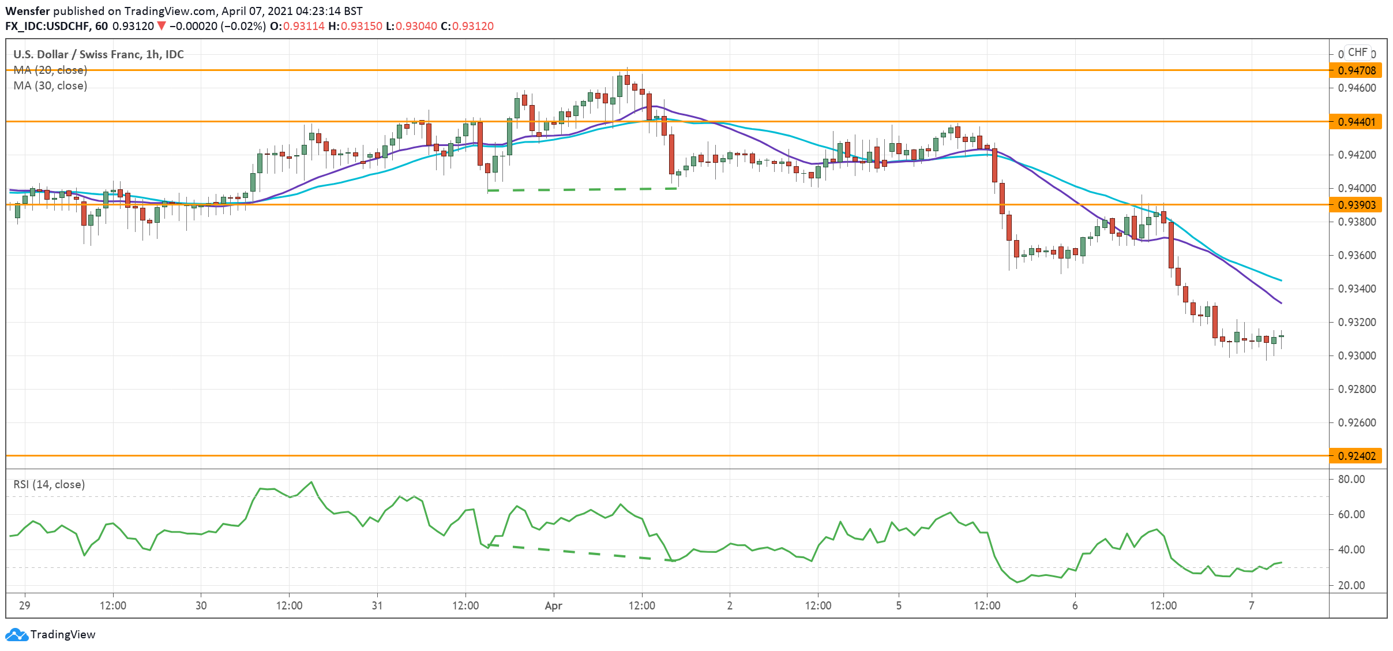Click the 29 date label on time axis
The width and height of the screenshot is (1393, 651).
[24, 605]
